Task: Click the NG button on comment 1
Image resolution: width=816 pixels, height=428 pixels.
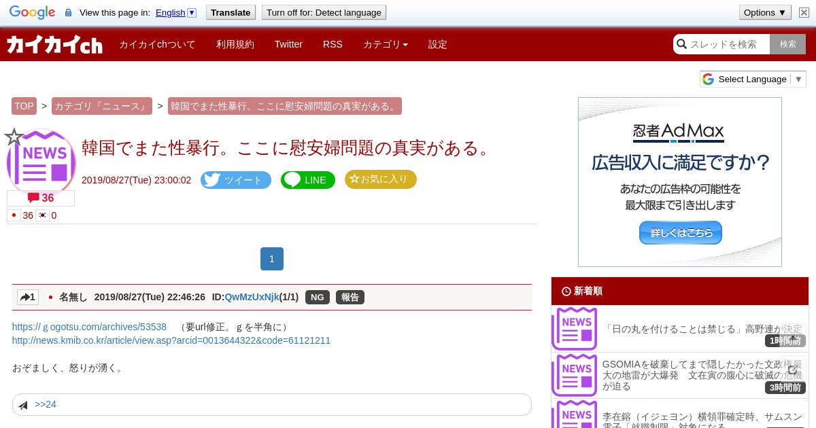Action: click(x=318, y=297)
